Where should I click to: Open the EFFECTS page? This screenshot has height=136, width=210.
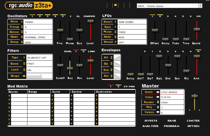(x=151, y=121)
